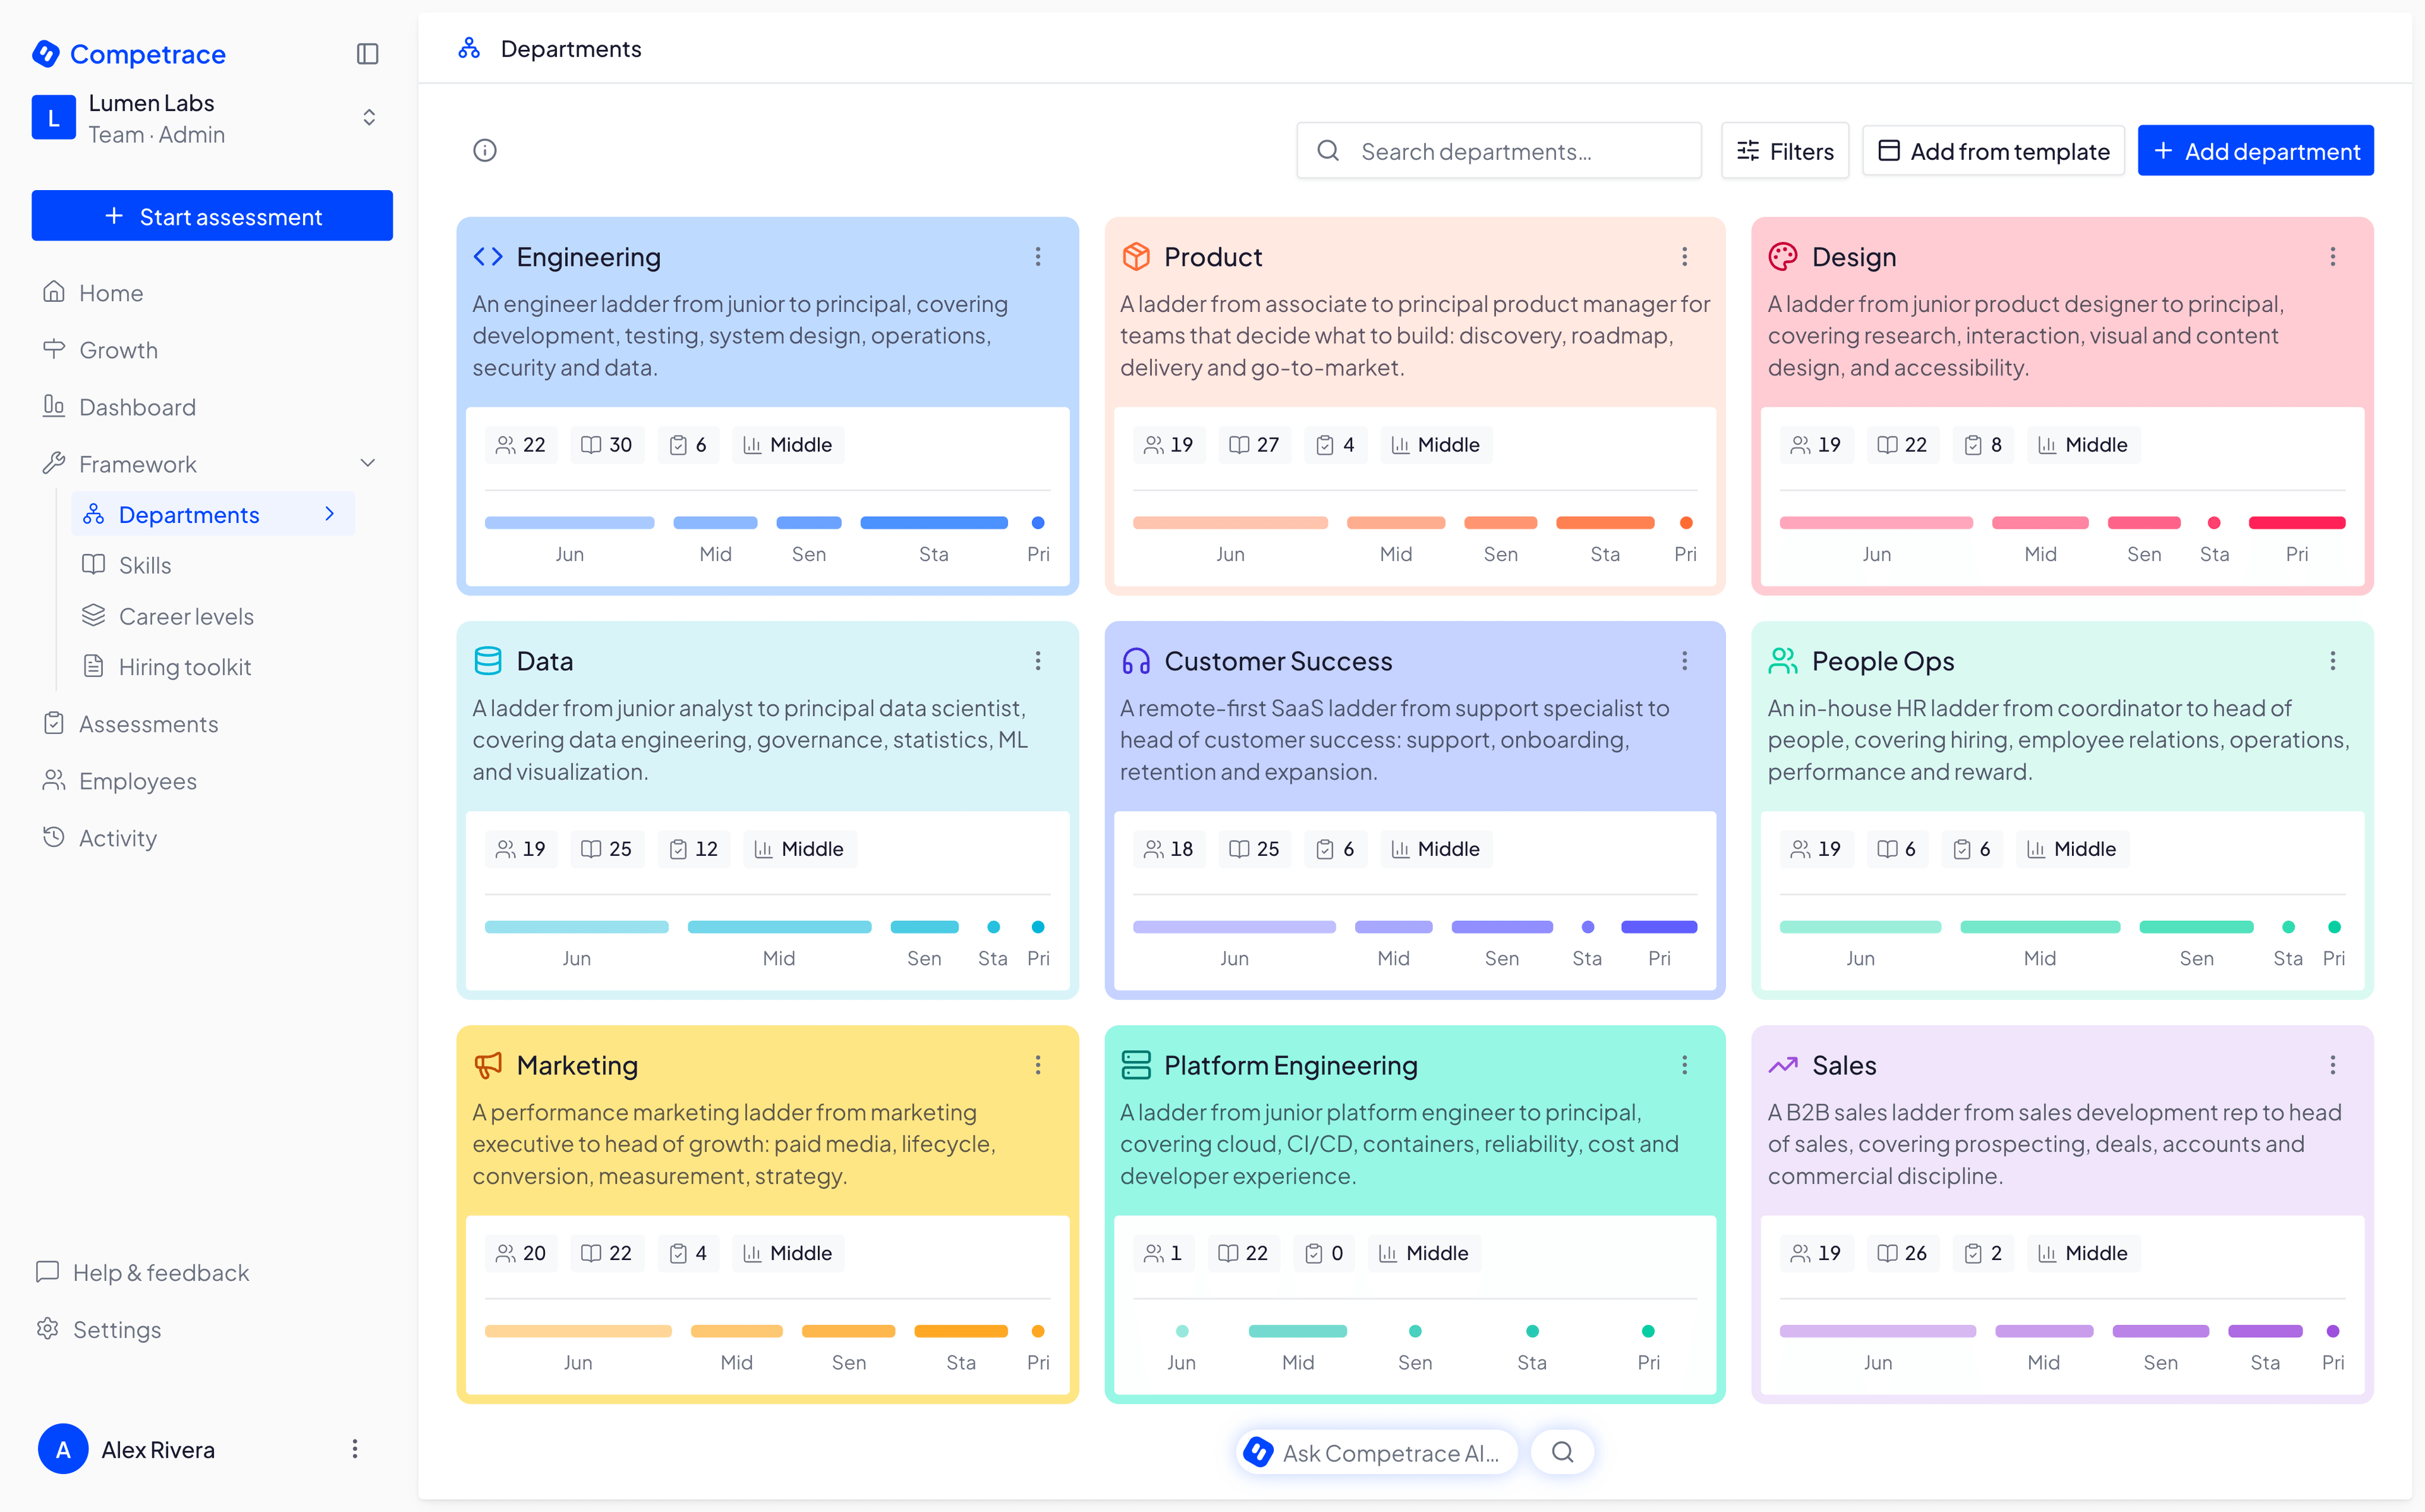Expand the Departments submenu arrow
This screenshot has width=2425, height=1512.
click(x=329, y=514)
